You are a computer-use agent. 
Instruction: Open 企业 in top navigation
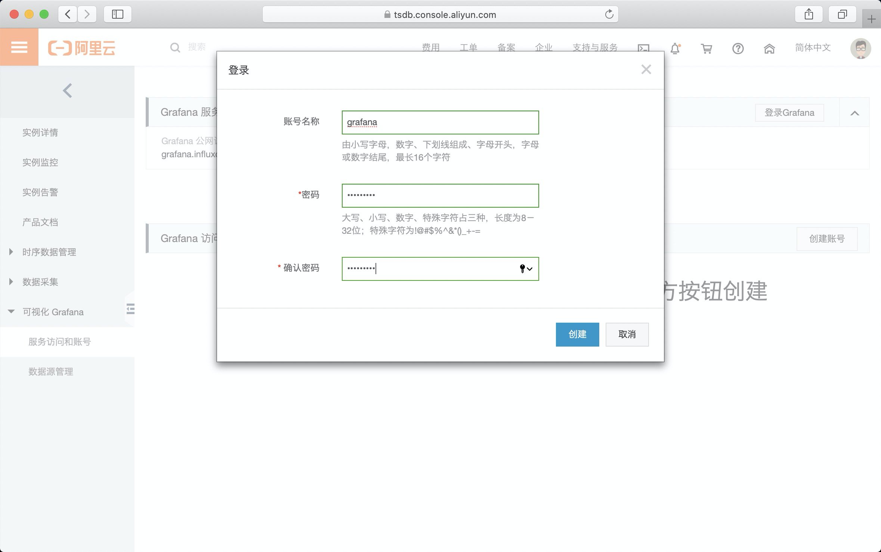coord(544,48)
